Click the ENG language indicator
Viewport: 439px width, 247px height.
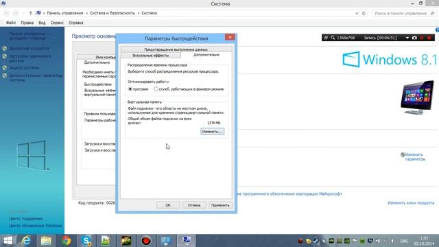tap(404, 241)
